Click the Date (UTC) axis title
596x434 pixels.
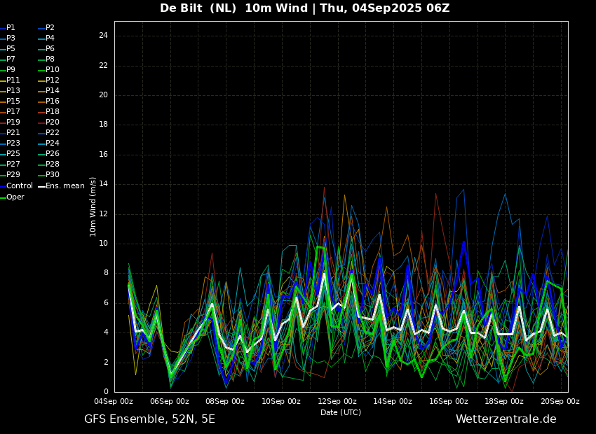tap(341, 412)
